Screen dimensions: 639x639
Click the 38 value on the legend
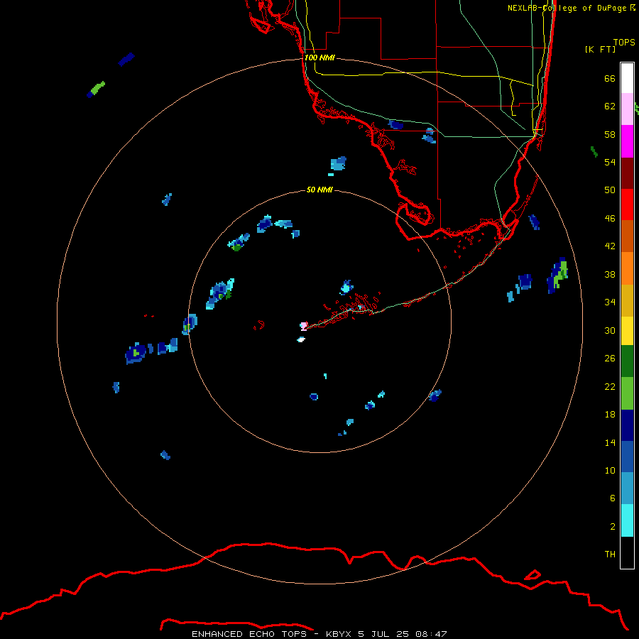610,274
